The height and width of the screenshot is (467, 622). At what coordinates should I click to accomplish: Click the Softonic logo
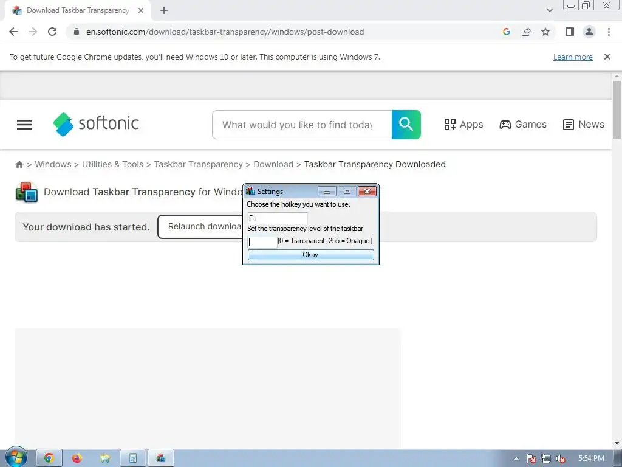pyautogui.click(x=96, y=124)
